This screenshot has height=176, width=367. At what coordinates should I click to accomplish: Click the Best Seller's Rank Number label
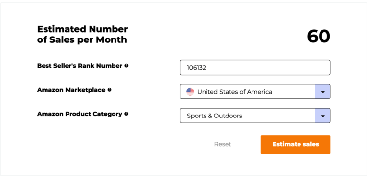pos(80,66)
